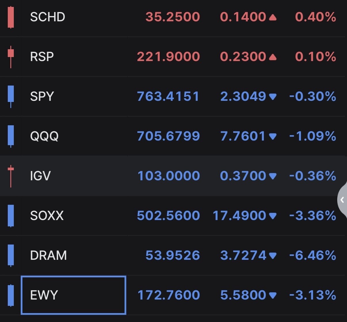Open the SOXX ticker symbol

[47, 216]
